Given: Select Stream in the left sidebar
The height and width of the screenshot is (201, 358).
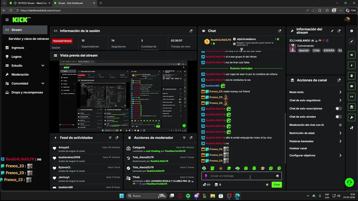Looking at the screenshot, I should click(x=25, y=30).
